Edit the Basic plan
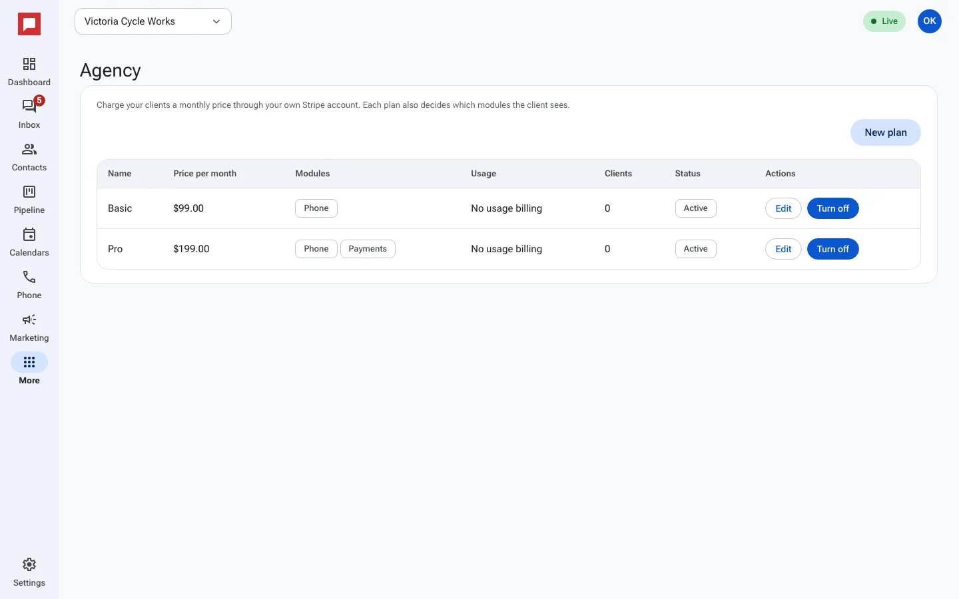 [x=783, y=208]
